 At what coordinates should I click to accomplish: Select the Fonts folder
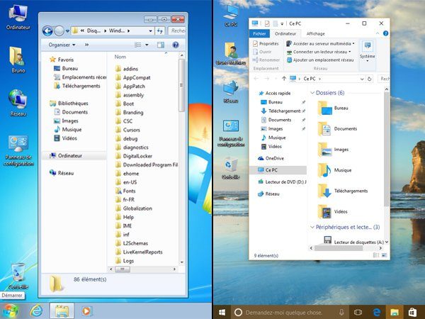click(125, 191)
